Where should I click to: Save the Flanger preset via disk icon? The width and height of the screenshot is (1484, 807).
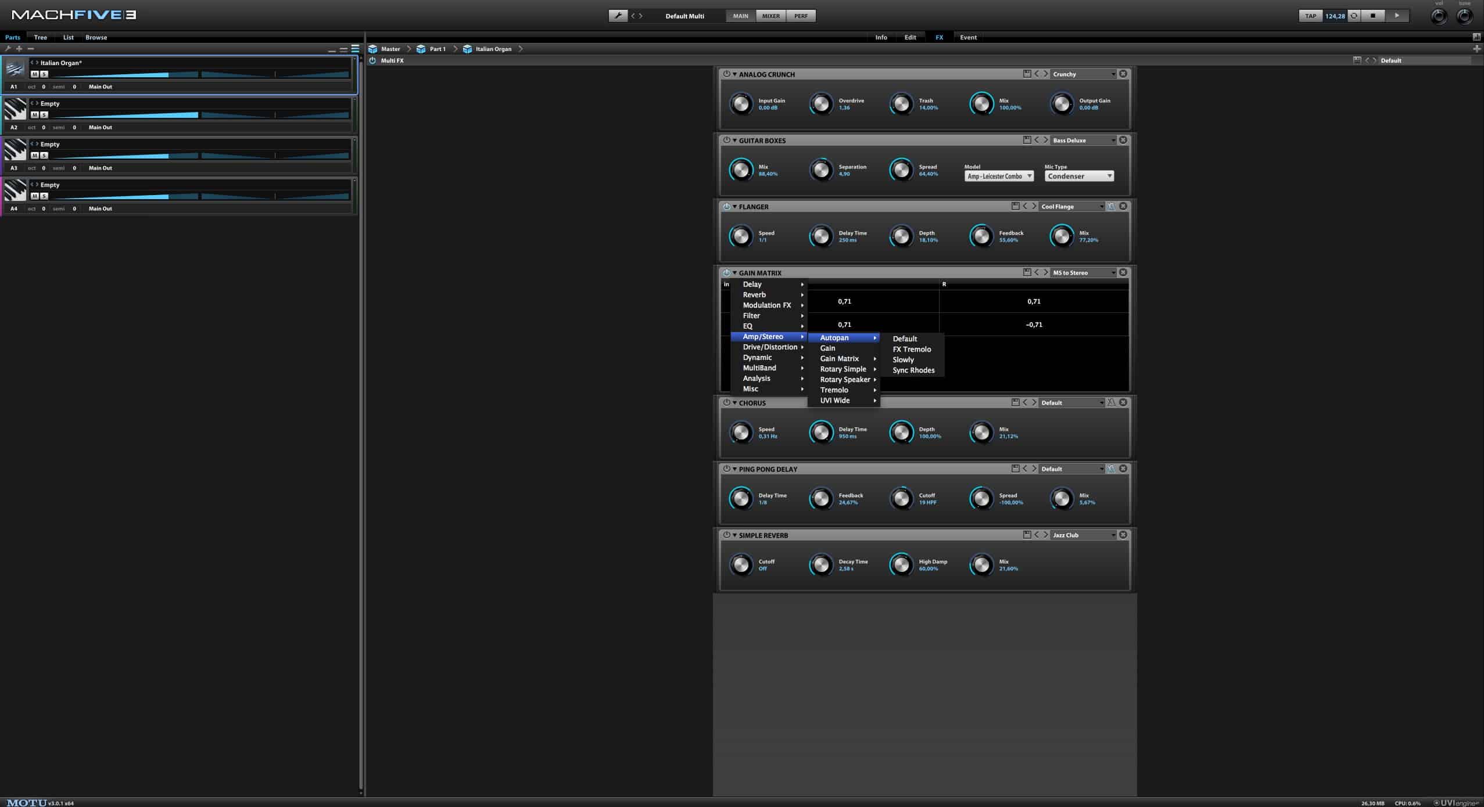click(1015, 206)
